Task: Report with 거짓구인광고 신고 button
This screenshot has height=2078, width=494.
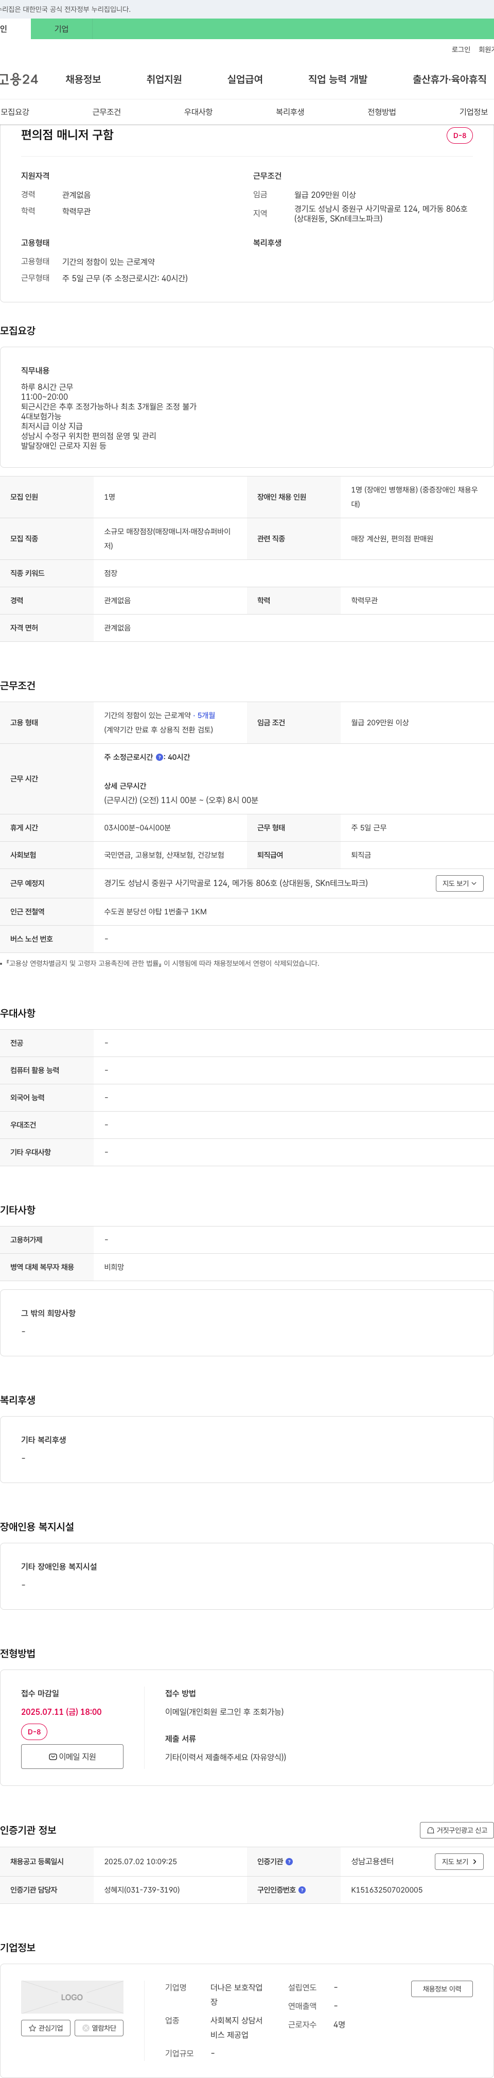Action: [x=456, y=1830]
